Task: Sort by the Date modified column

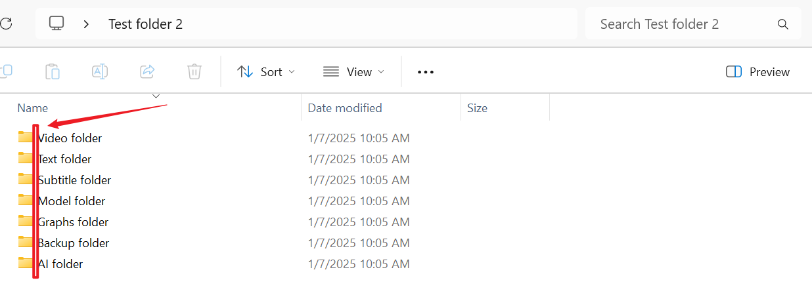Action: [345, 108]
